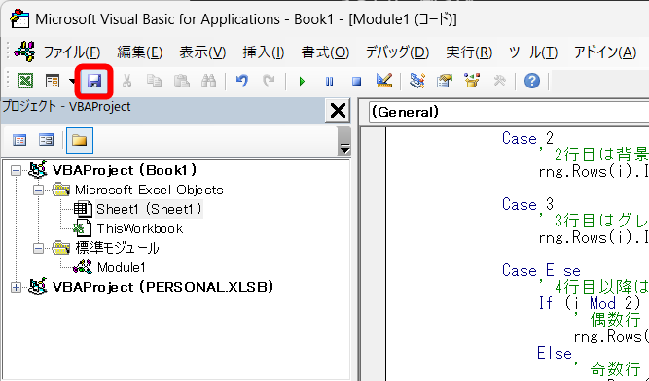Click the 4行目以降は comment line
Image resolution: width=649 pixels, height=381 pixels.
pos(594,287)
